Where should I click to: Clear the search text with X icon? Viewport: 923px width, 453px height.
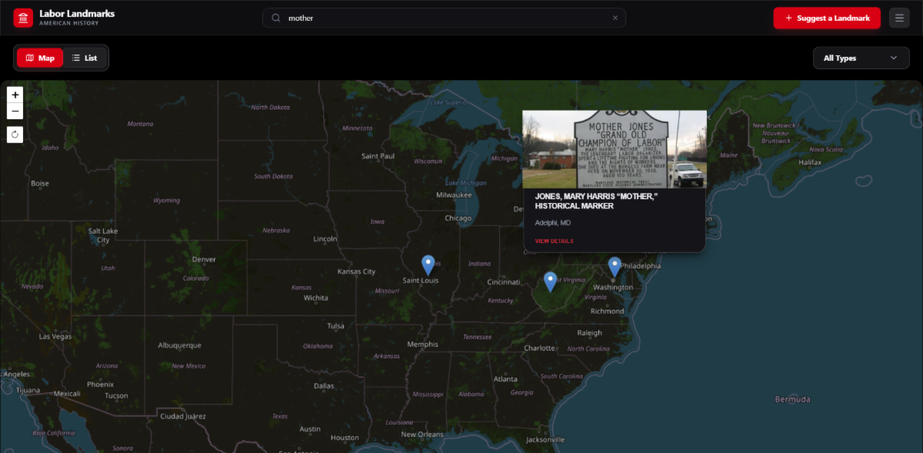[615, 18]
